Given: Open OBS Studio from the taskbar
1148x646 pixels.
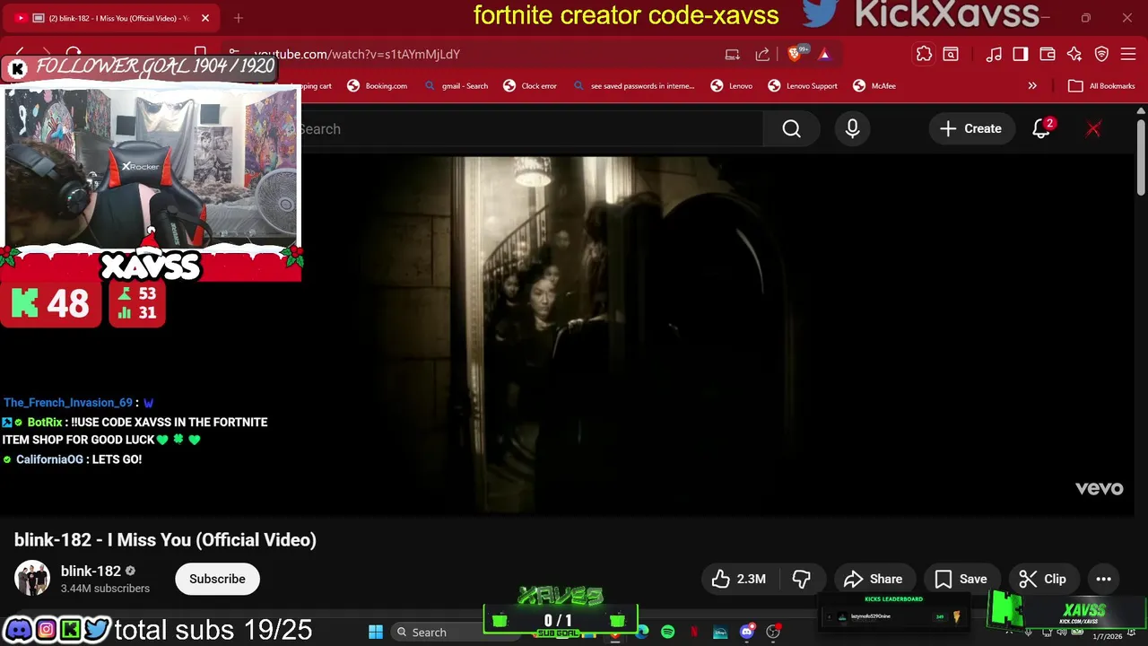Looking at the screenshot, I should [773, 632].
